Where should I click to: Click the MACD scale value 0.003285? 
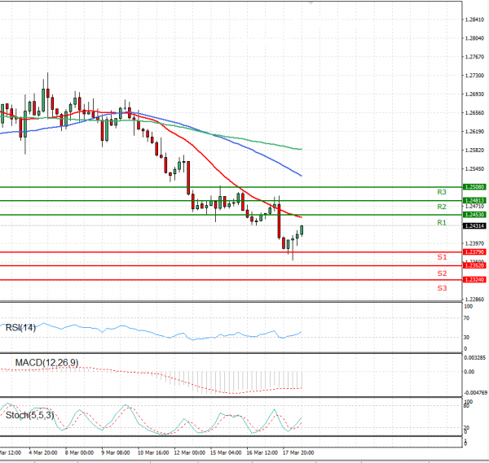475,358
